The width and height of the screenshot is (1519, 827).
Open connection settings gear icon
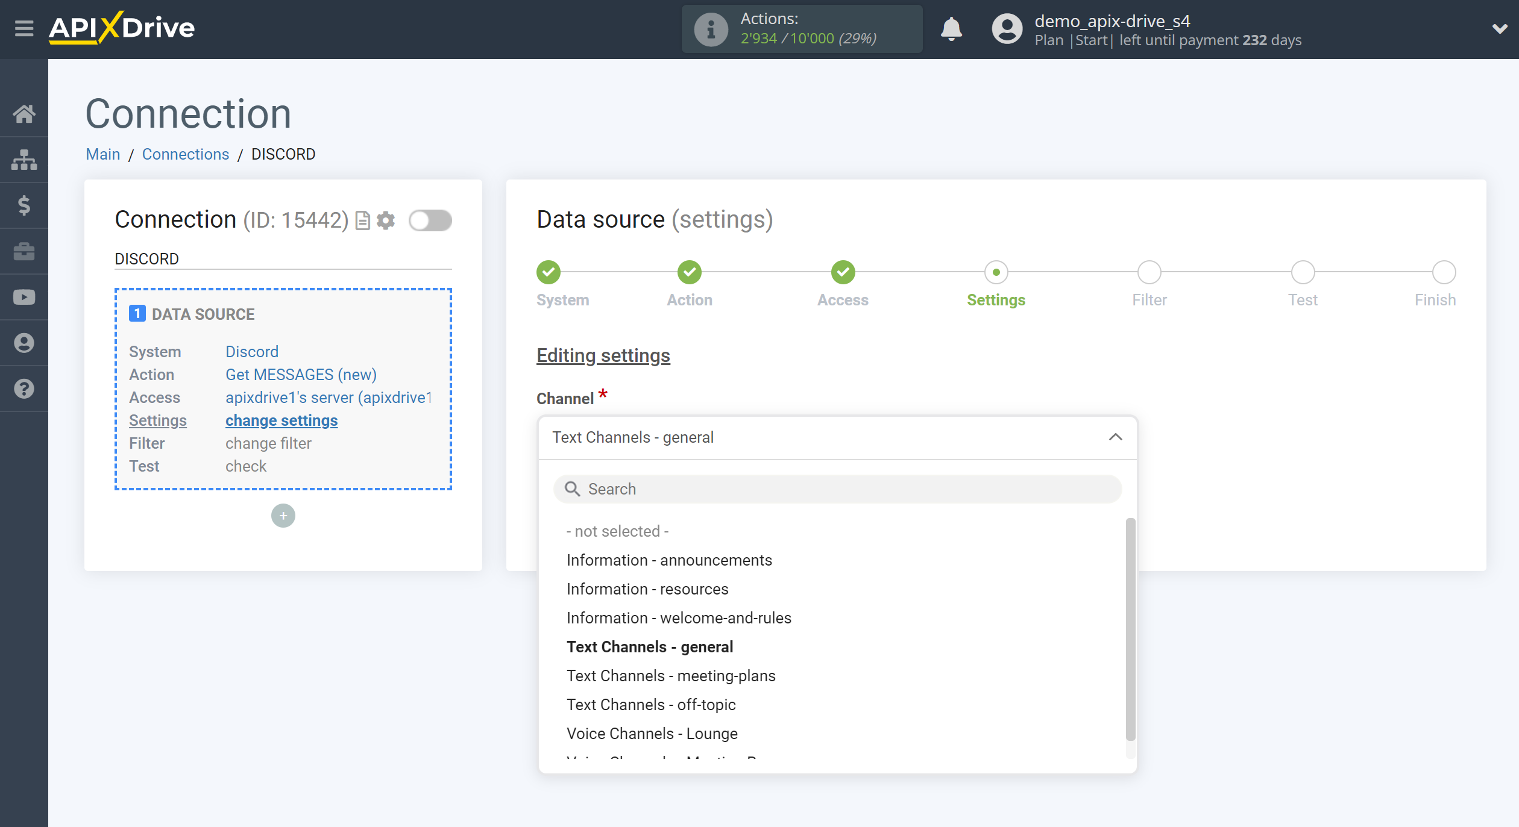coord(386,220)
